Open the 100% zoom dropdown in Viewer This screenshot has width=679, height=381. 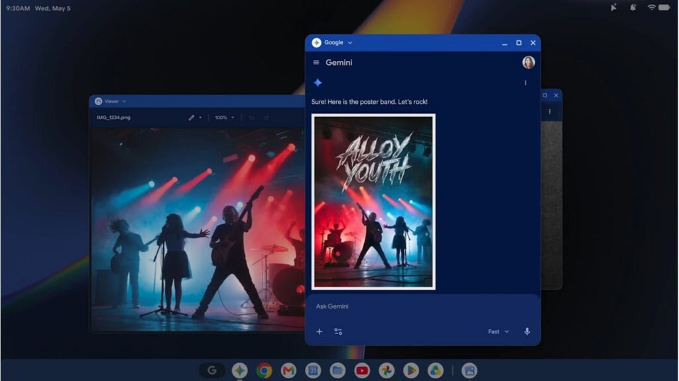point(224,118)
